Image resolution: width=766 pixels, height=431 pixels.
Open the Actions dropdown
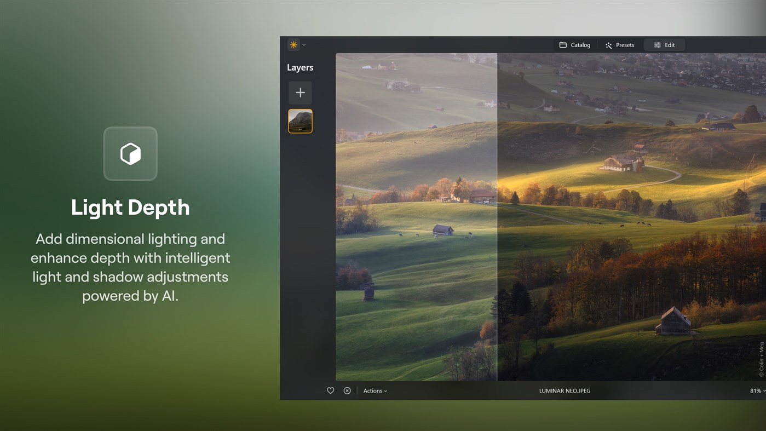(374, 390)
